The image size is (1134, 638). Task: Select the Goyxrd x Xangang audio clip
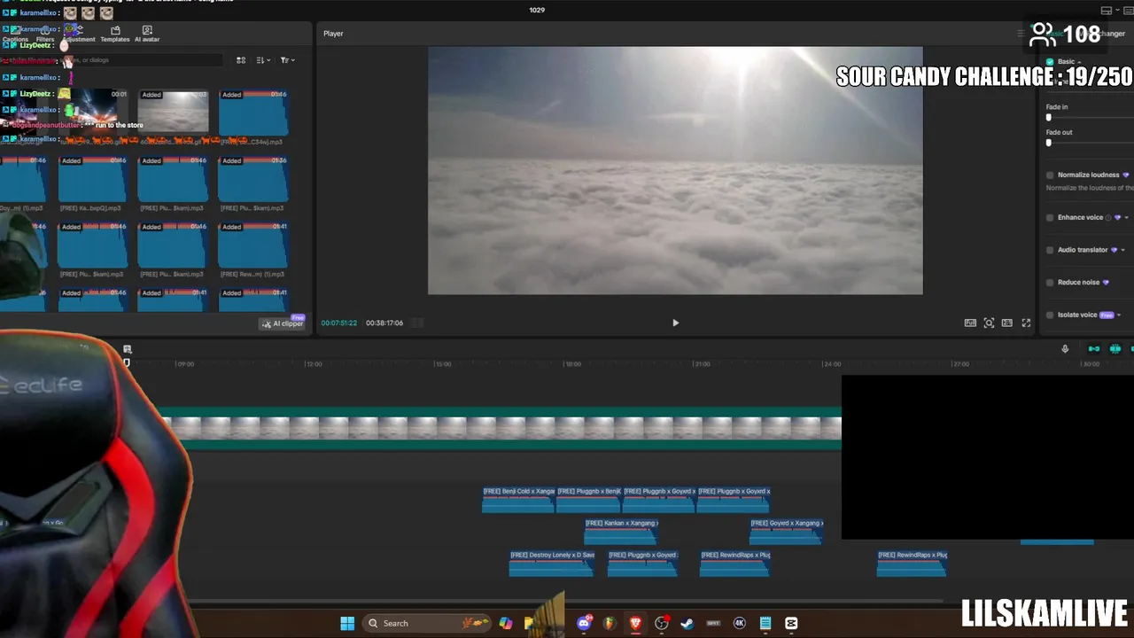pos(787,532)
